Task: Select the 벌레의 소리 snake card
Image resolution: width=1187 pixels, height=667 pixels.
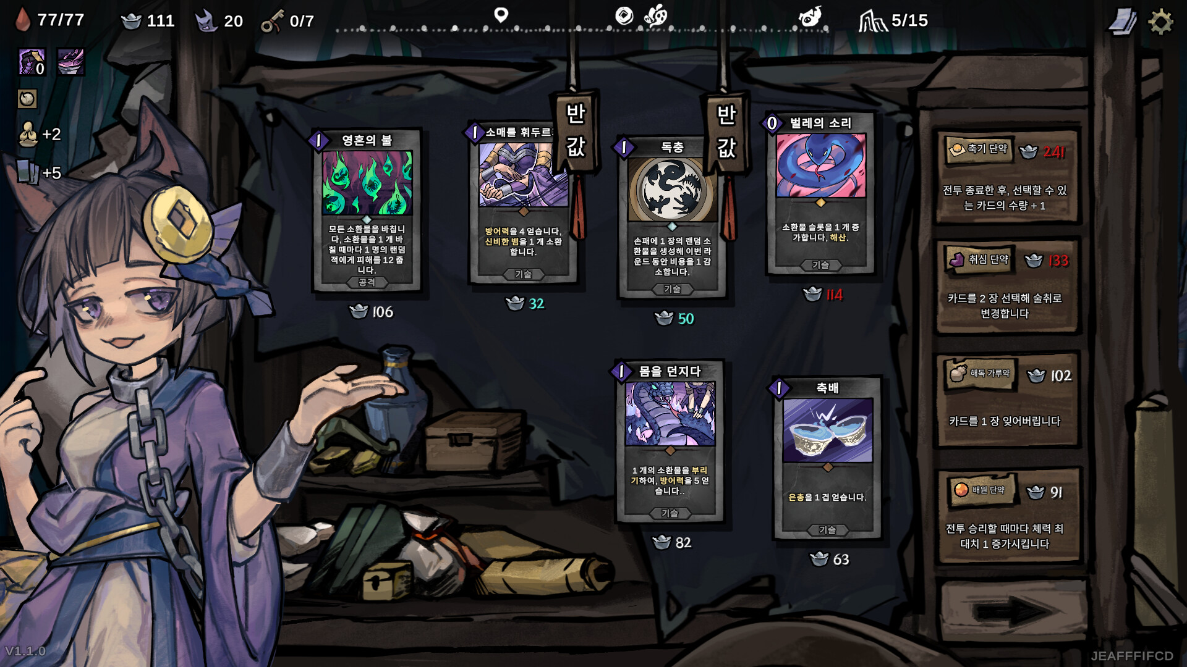Action: pyautogui.click(x=820, y=193)
